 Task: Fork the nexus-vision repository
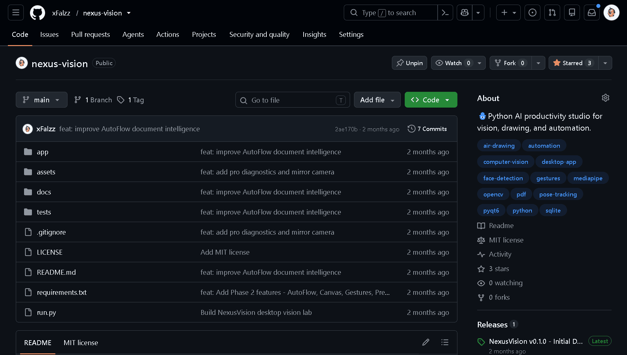tap(511, 63)
